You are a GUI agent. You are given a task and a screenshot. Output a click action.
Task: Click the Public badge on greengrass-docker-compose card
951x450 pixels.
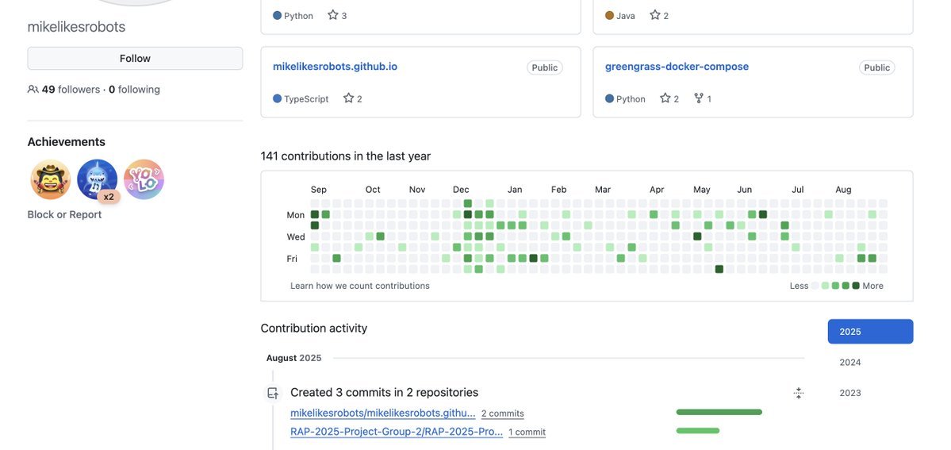click(x=877, y=67)
